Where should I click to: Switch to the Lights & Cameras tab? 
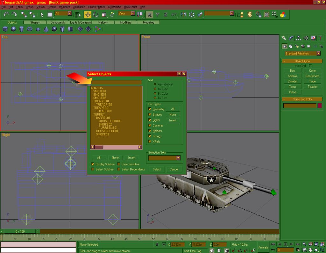(x=81, y=22)
